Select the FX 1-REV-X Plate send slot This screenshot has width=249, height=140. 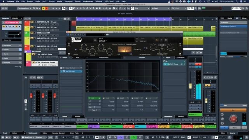pos(174,64)
